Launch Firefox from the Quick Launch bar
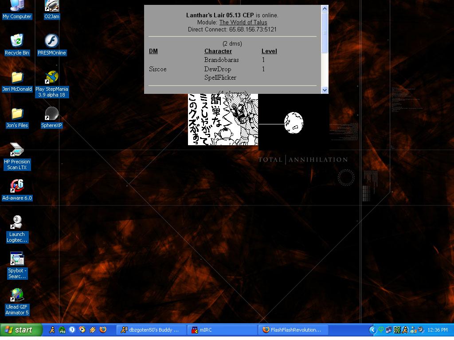This screenshot has height=340, width=454. (x=103, y=329)
